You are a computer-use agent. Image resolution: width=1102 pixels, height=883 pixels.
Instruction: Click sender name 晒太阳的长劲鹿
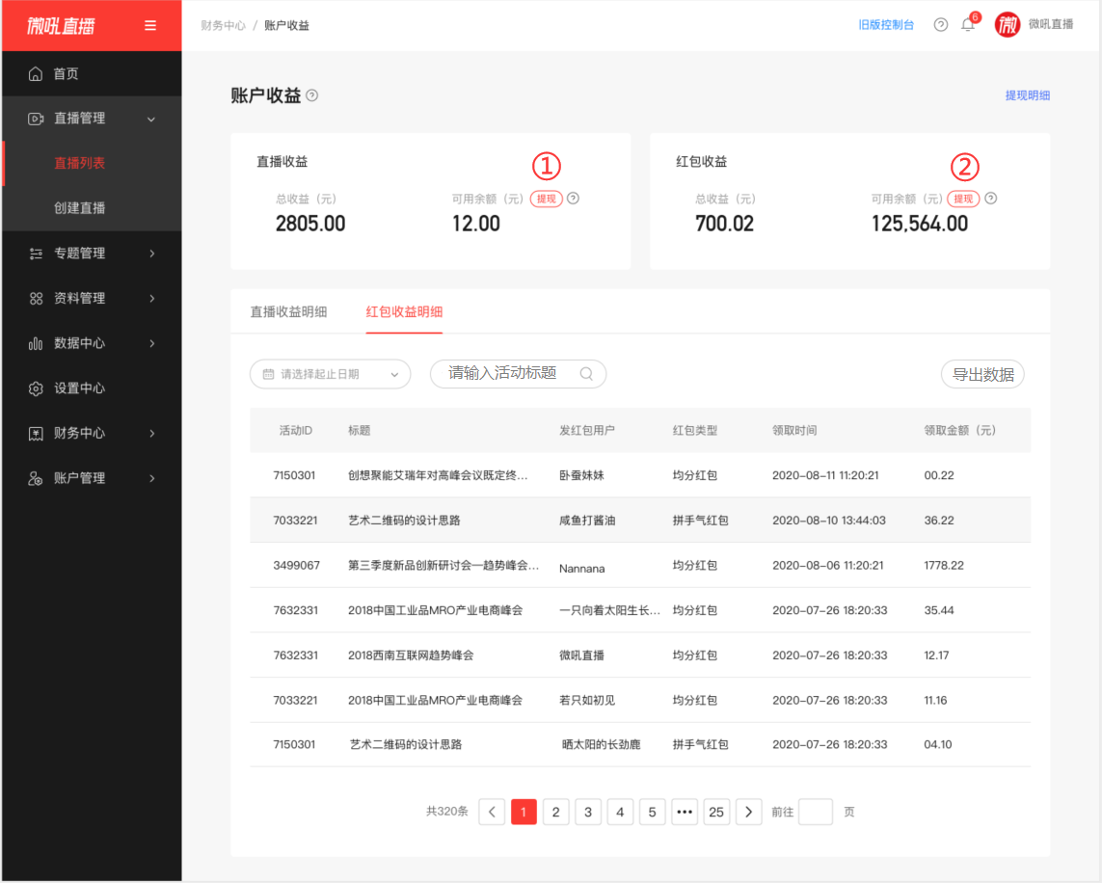602,744
